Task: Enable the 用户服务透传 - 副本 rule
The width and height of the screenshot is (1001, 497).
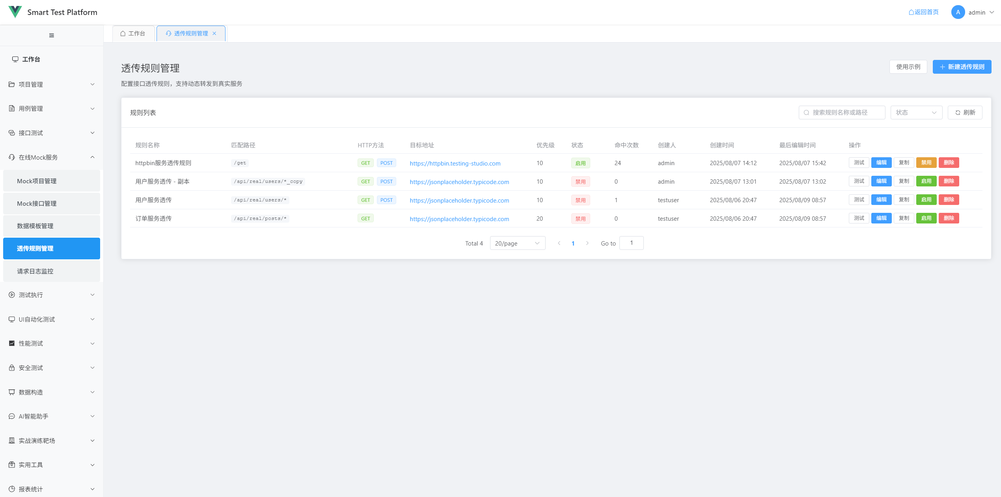Action: click(926, 181)
